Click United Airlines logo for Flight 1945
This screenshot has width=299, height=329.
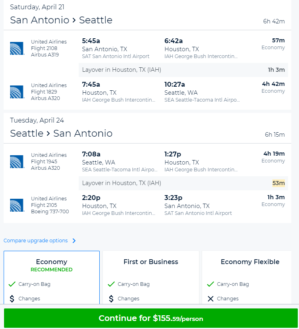(x=17, y=162)
